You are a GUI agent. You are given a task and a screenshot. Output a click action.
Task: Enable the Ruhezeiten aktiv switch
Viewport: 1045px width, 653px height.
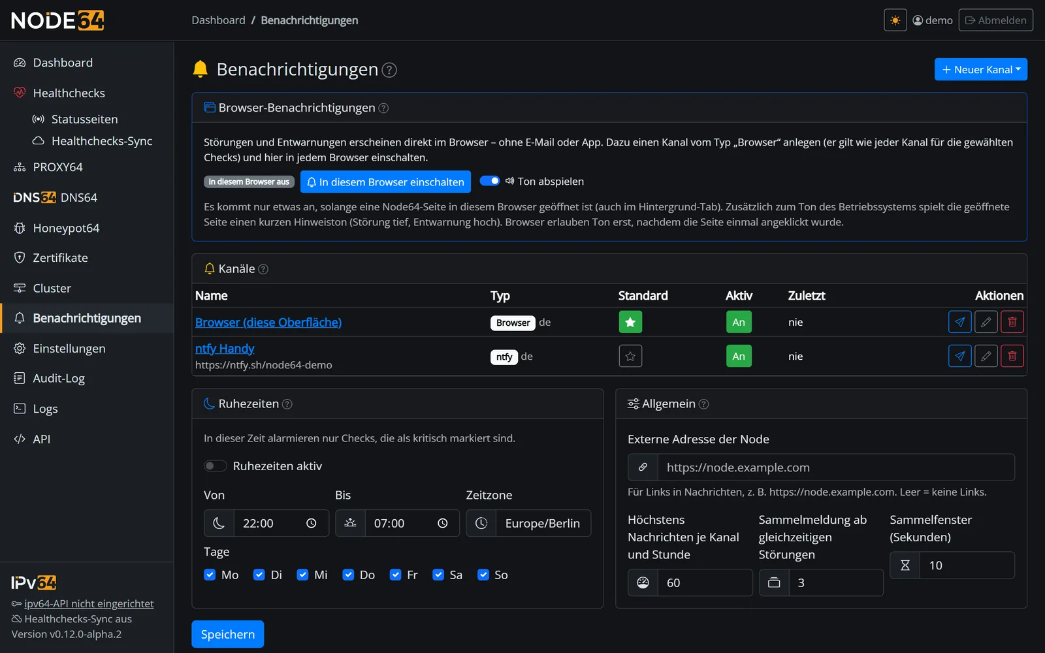tap(215, 466)
